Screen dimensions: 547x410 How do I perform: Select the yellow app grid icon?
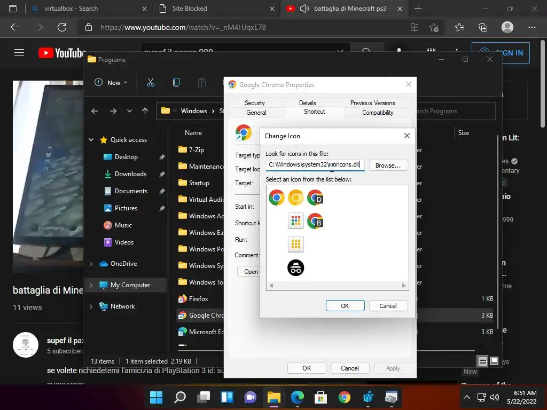[x=295, y=243]
